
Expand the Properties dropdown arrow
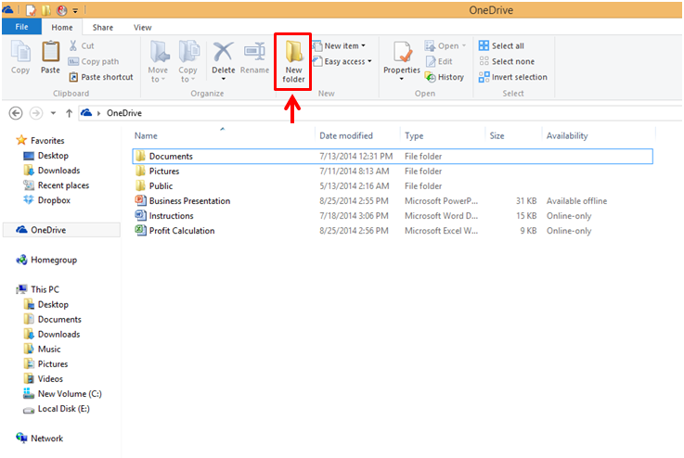[x=402, y=79]
